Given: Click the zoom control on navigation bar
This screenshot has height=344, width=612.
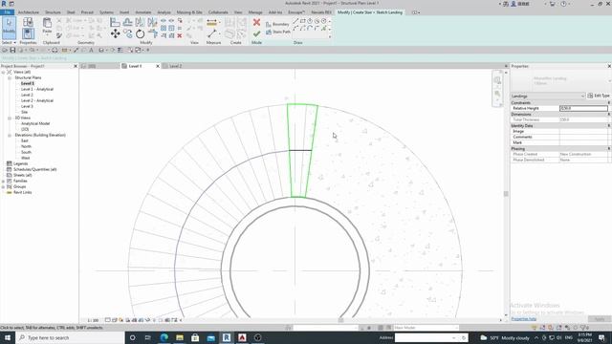Looking at the screenshot, I should tap(497, 94).
